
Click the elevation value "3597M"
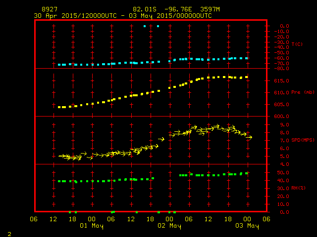click(210, 9)
